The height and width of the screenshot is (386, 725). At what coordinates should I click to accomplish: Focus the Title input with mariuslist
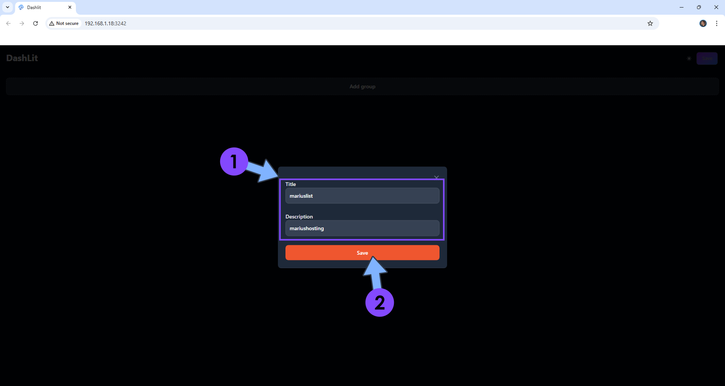pyautogui.click(x=362, y=196)
